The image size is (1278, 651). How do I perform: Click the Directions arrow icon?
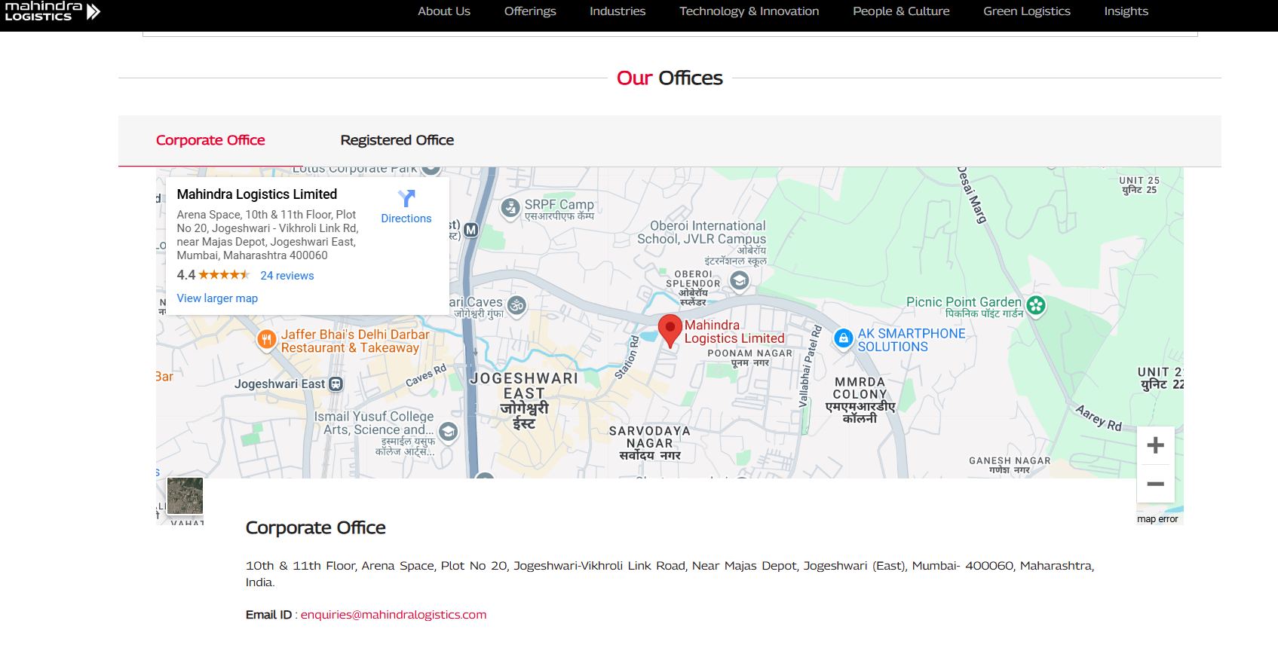[406, 199]
